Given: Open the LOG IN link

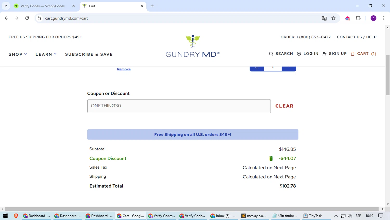Looking at the screenshot, I should [x=308, y=54].
